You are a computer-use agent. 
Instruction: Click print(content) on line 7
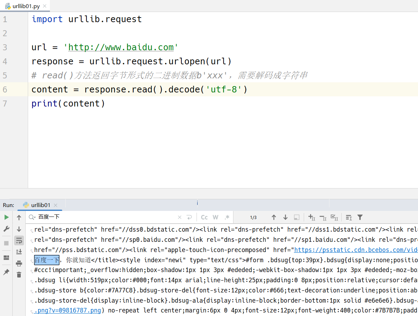68,103
